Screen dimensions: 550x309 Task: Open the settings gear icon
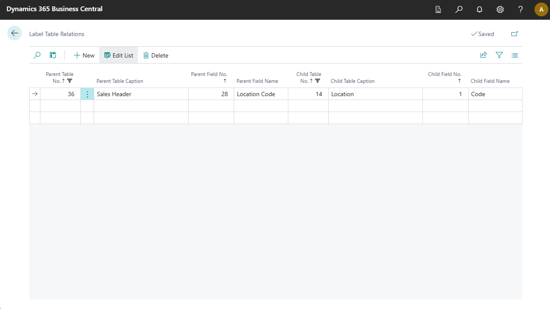pyautogui.click(x=500, y=9)
